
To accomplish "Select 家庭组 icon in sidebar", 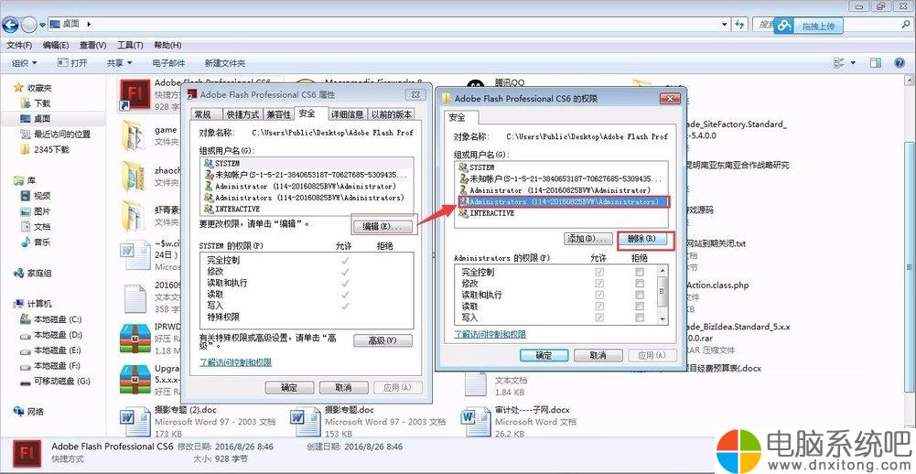I will point(18,273).
